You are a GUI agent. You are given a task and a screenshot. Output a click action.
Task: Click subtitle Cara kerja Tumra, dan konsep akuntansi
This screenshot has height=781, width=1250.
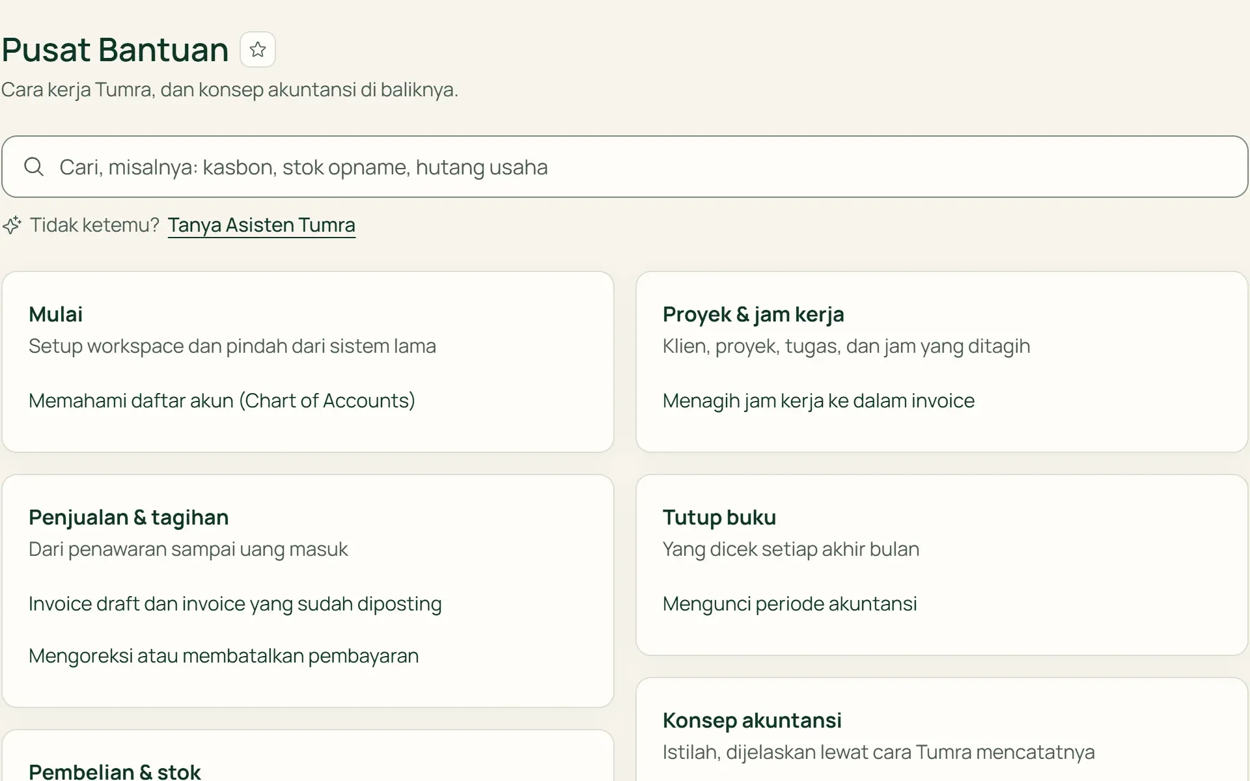pos(230,90)
